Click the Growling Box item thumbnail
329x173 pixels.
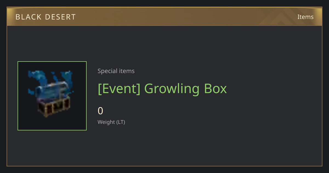tap(52, 96)
